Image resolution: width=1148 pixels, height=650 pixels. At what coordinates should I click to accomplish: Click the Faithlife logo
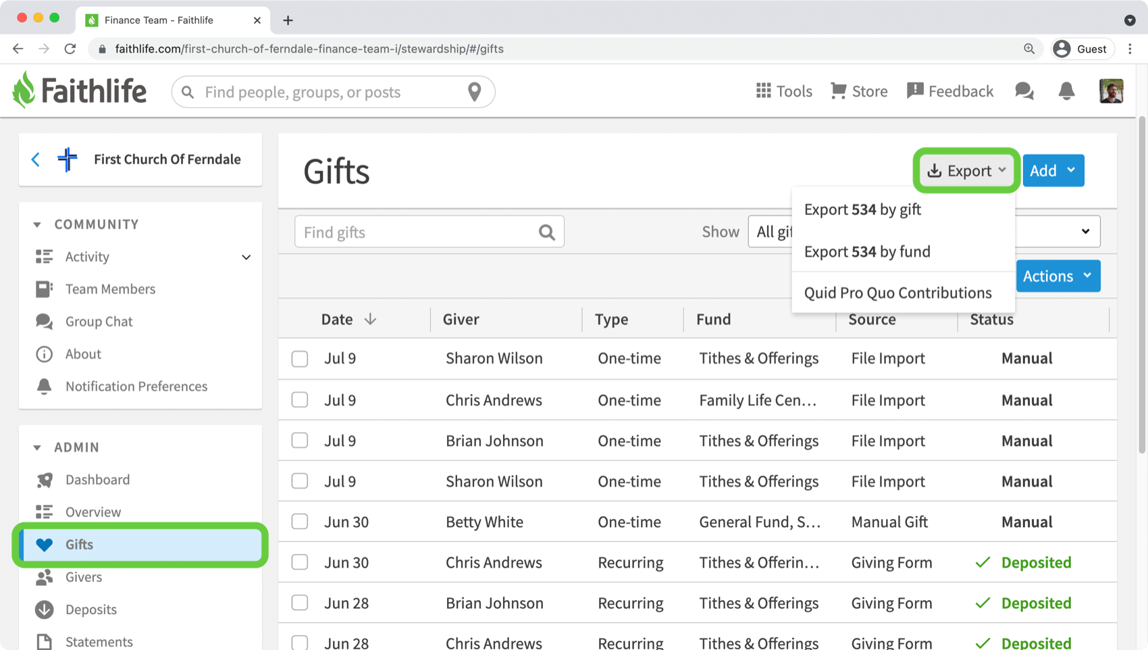click(x=79, y=91)
